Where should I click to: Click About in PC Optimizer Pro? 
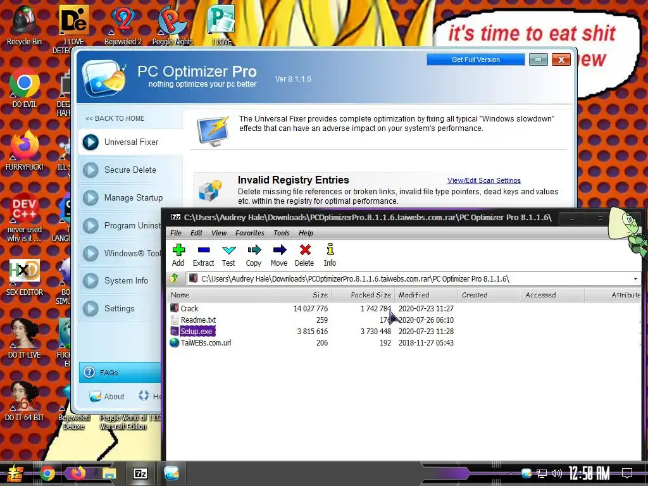107,396
